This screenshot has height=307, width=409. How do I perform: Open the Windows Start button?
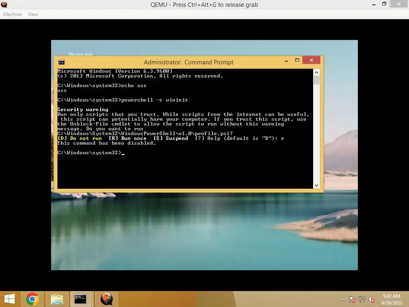tap(10, 299)
